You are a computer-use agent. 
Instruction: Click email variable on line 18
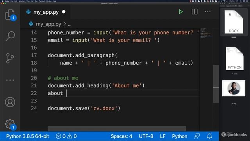tap(182, 63)
